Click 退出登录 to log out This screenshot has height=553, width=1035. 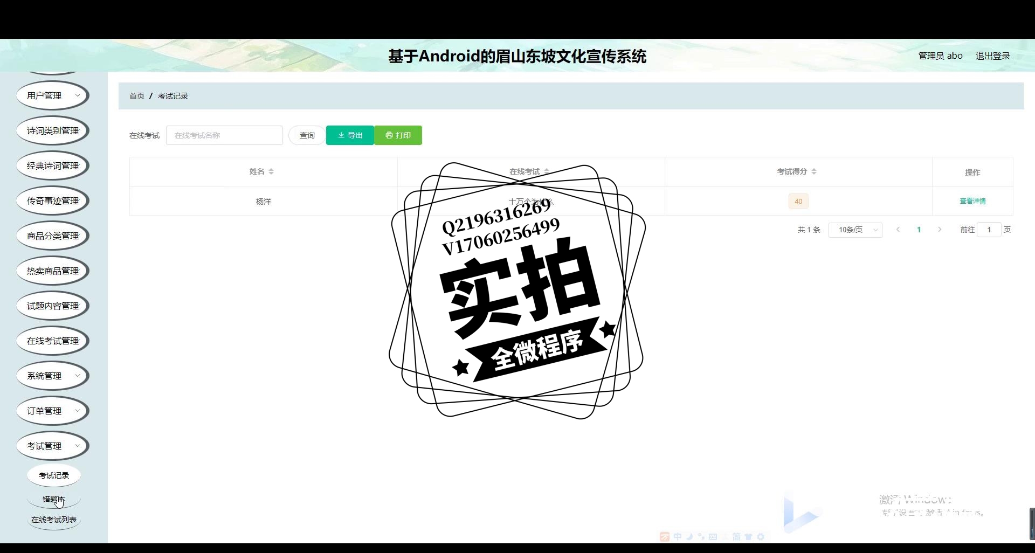[992, 56]
